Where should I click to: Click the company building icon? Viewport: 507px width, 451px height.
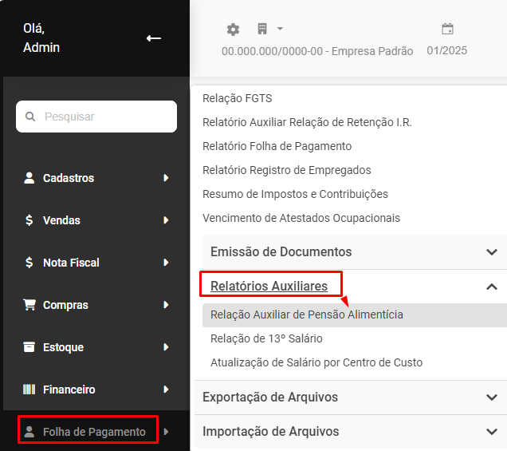(x=262, y=29)
